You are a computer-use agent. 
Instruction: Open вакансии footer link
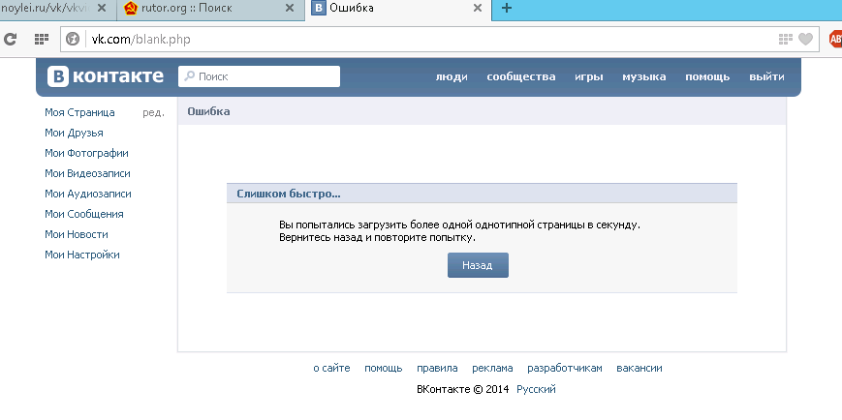(x=639, y=369)
